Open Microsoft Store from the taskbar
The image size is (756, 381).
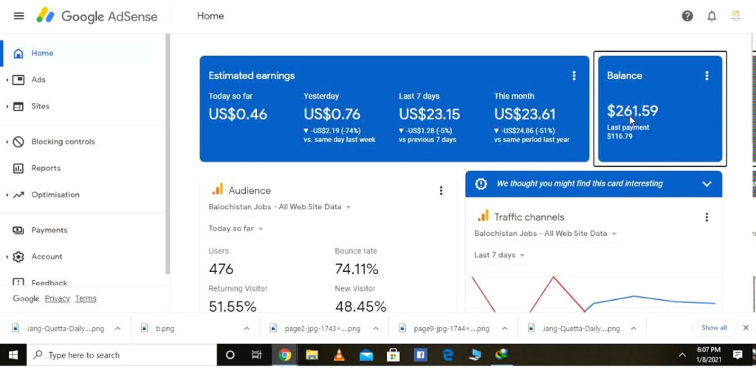click(x=394, y=355)
